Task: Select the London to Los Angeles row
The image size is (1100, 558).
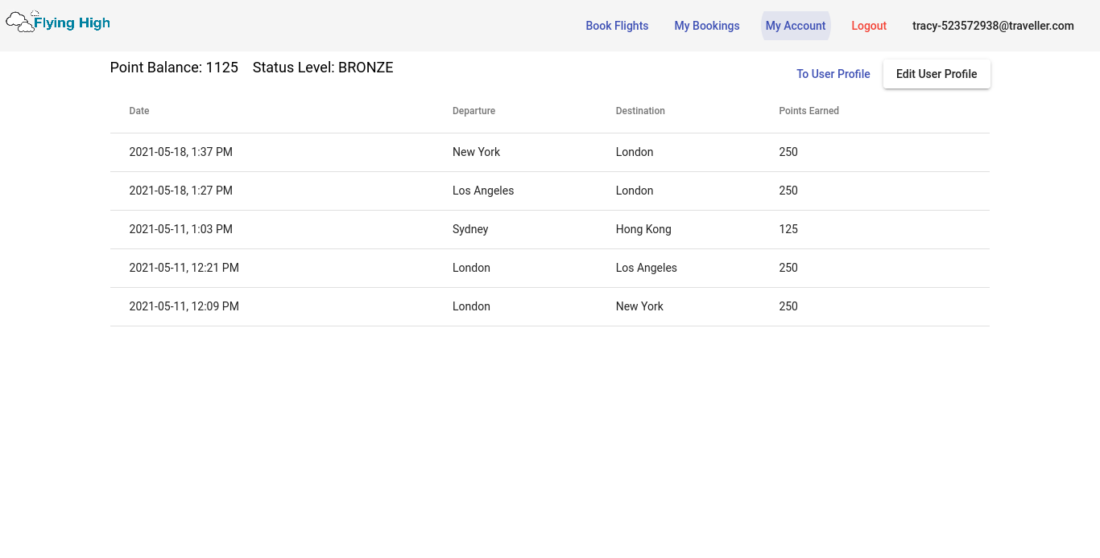Action: (549, 268)
